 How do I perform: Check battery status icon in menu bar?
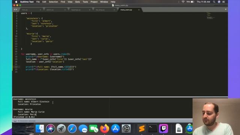tap(192, 2)
